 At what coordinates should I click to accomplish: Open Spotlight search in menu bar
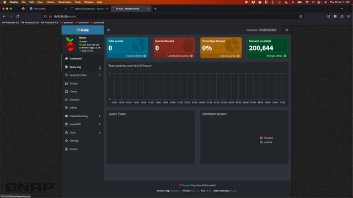(x=313, y=2)
